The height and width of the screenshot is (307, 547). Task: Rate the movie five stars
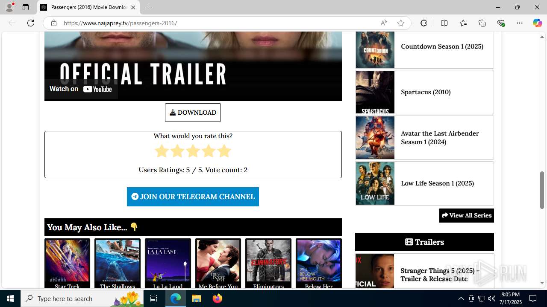[224, 151]
